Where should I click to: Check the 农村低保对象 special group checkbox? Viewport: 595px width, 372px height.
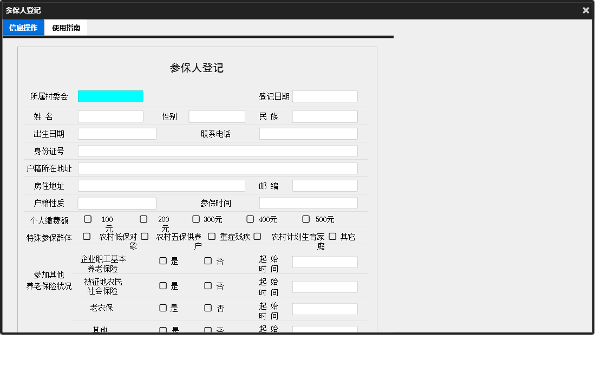pyautogui.click(x=87, y=236)
